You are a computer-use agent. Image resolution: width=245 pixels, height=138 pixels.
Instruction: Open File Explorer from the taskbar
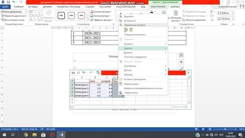[x=34, y=135]
